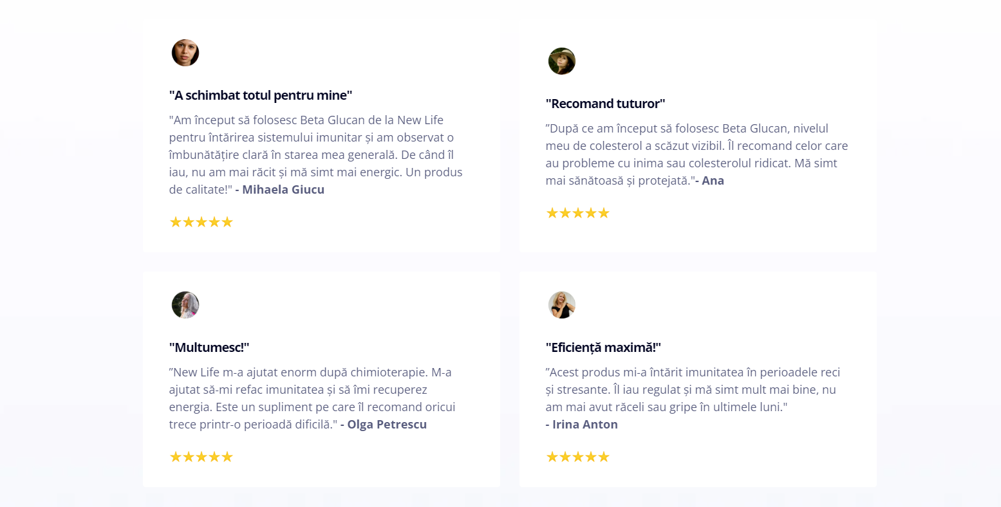Image resolution: width=1001 pixels, height=507 pixels.
Task: Open the "Eficiență maximă!" review title
Action: click(x=603, y=347)
